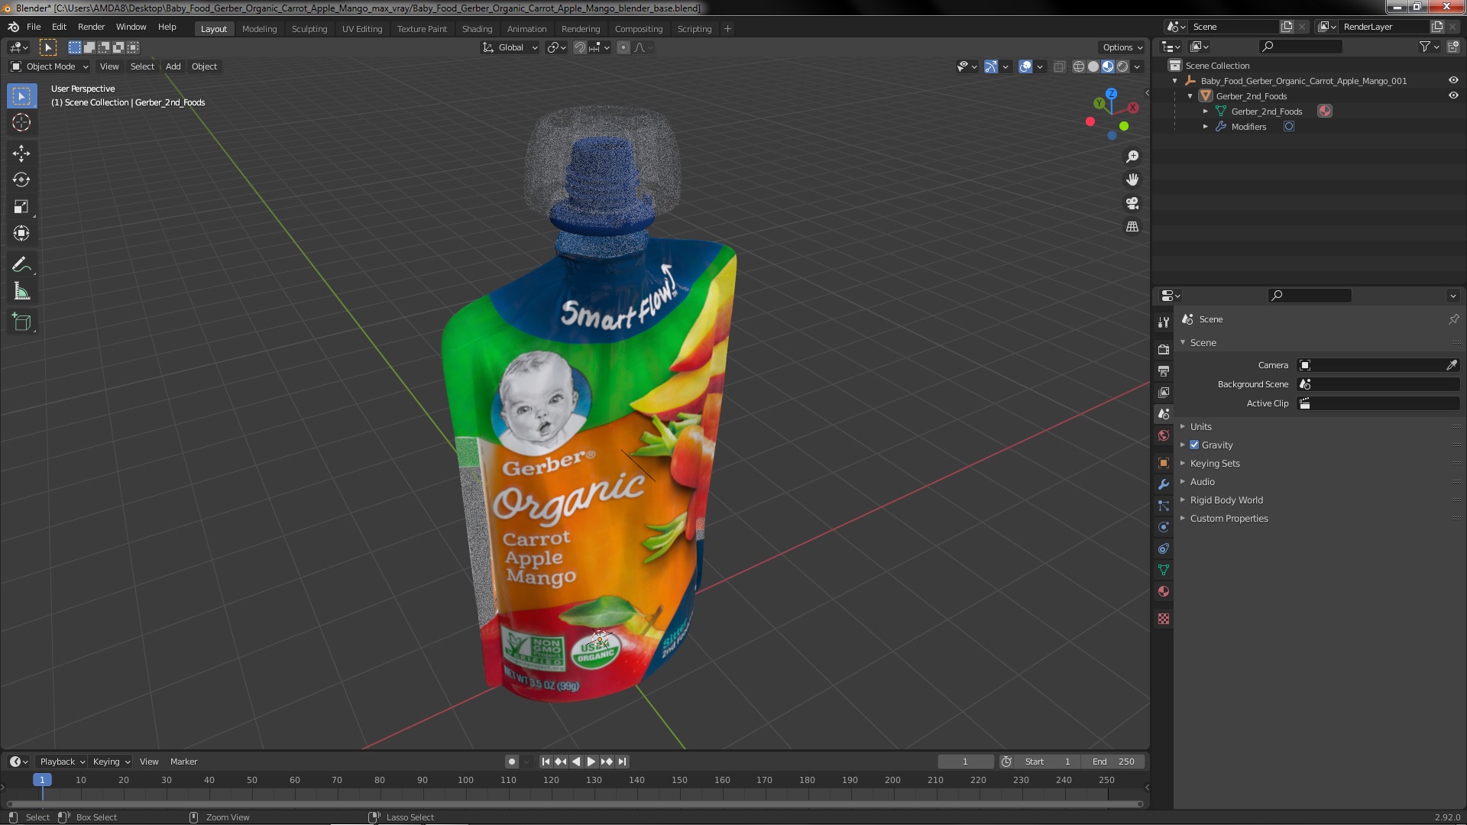This screenshot has width=1467, height=825.
Task: Hide the Gerber_2nd_Foods object with eye icon
Action: click(1453, 95)
